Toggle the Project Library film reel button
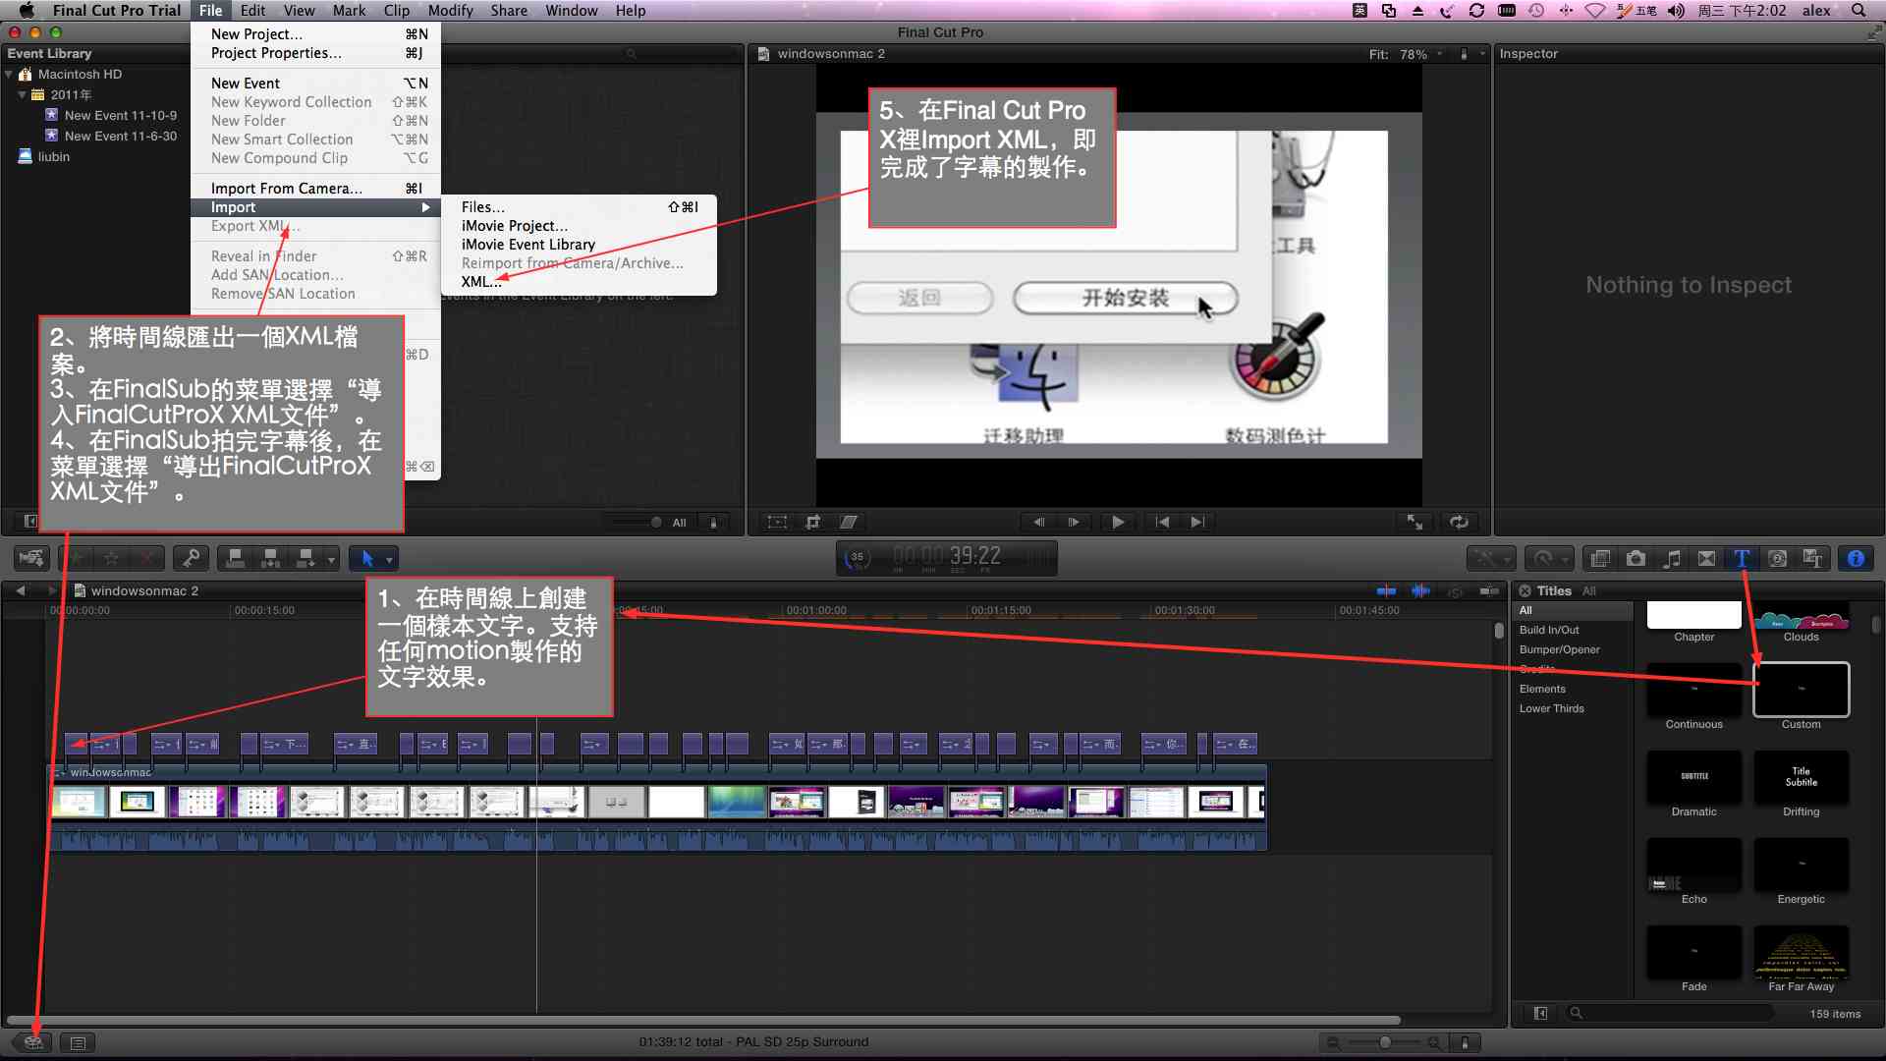This screenshot has width=1886, height=1061. (x=33, y=1042)
